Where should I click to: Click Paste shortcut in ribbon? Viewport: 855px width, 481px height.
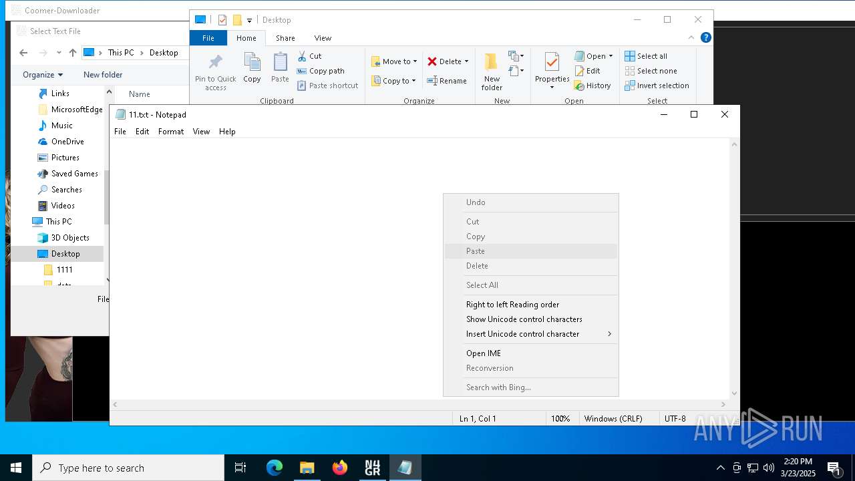point(327,86)
